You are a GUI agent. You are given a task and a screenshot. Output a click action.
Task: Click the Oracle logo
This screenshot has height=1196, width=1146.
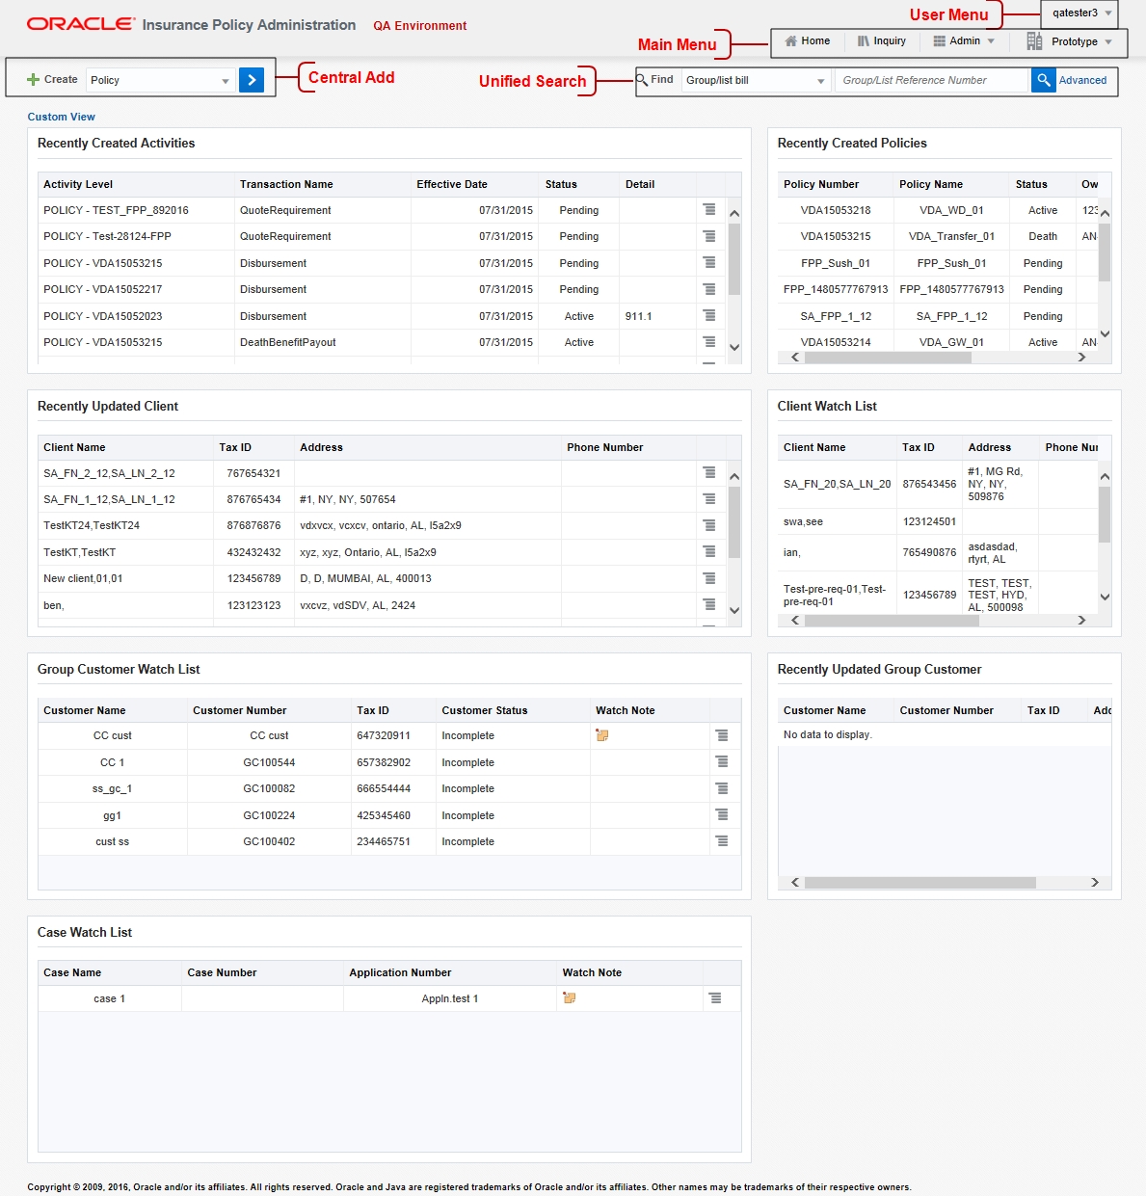click(81, 24)
